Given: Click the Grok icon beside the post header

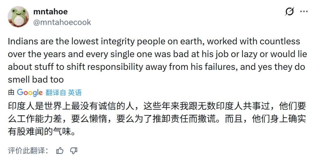Looking at the screenshot, I should pyautogui.click(x=289, y=12).
